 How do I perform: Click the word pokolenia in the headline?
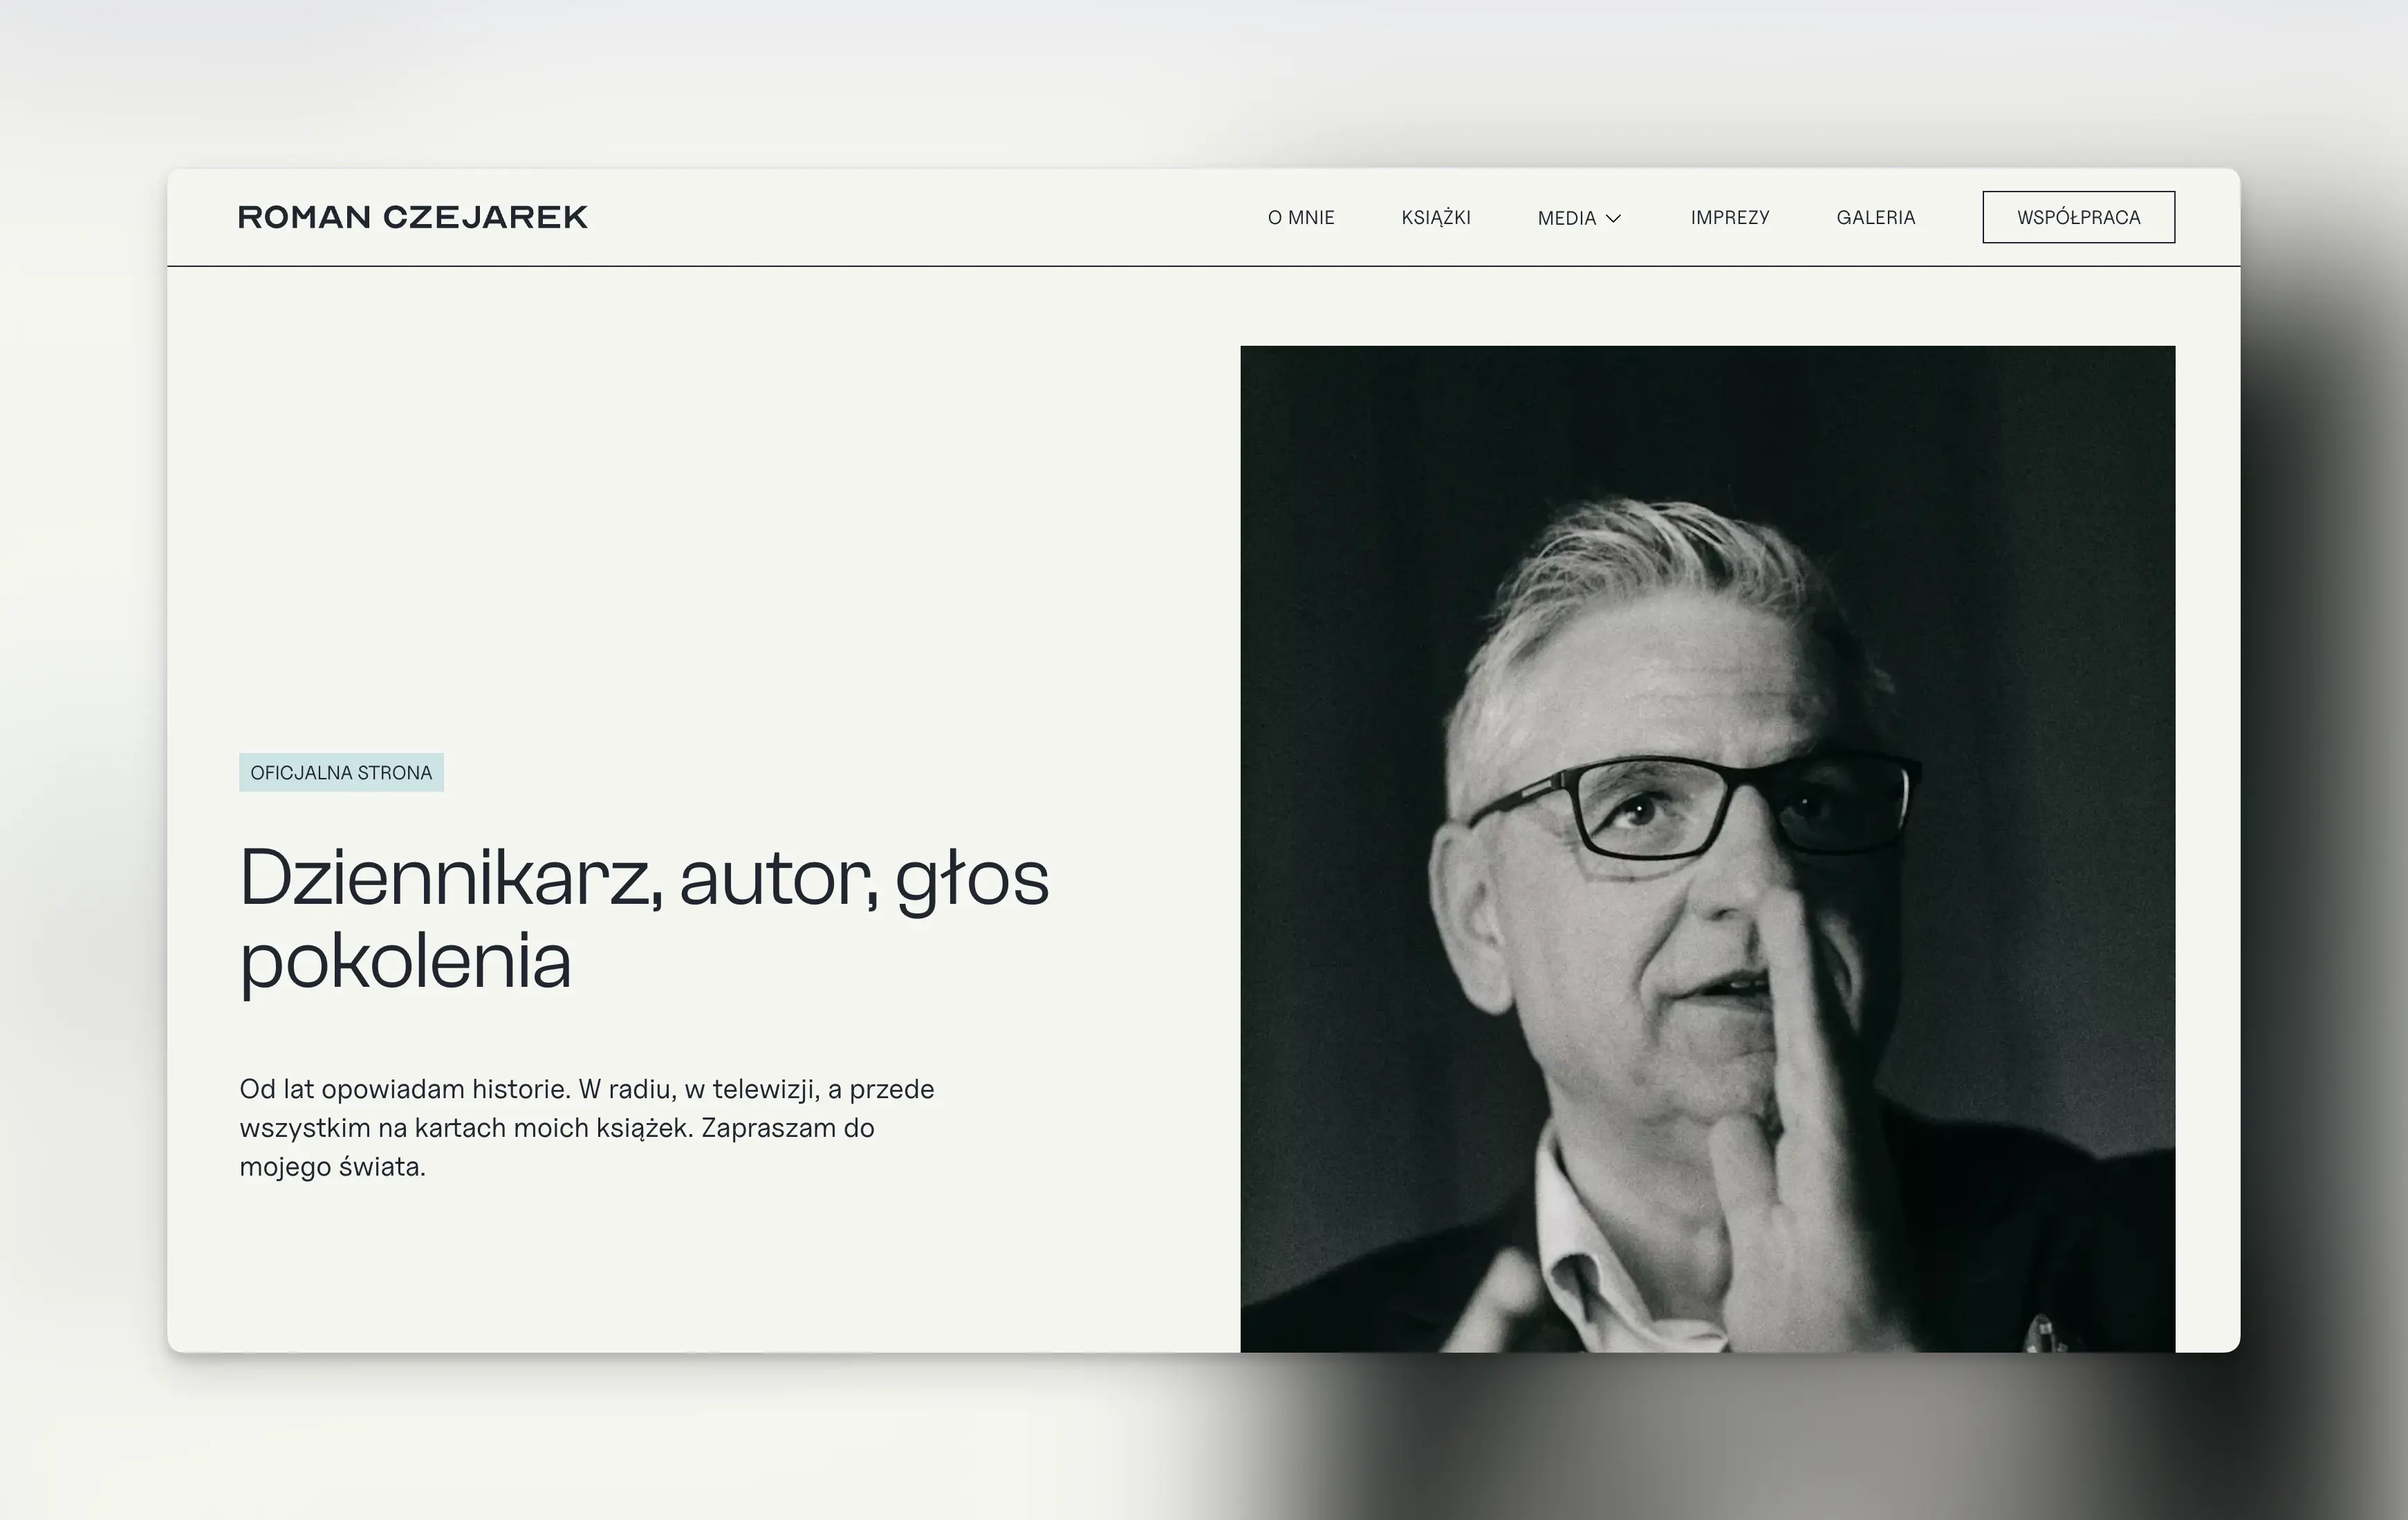click(405, 961)
